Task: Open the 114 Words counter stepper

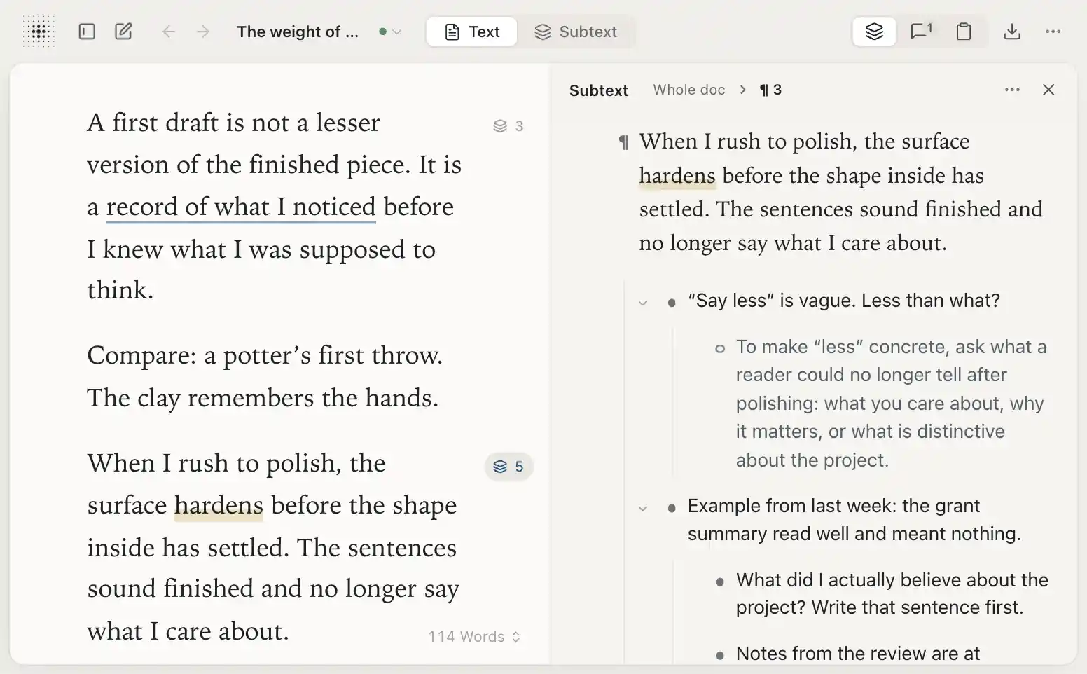Action: (474, 636)
